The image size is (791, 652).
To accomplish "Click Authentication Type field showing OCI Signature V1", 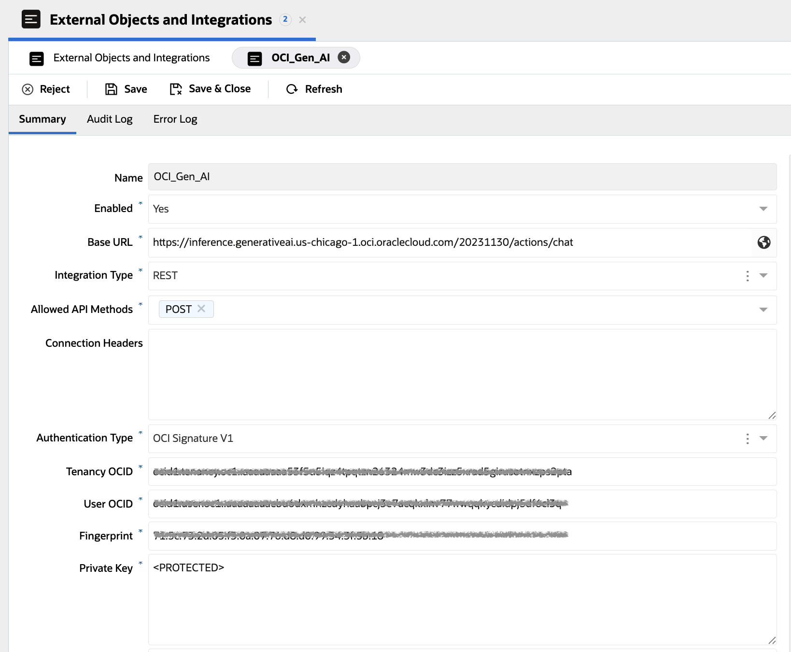I will [x=462, y=439].
